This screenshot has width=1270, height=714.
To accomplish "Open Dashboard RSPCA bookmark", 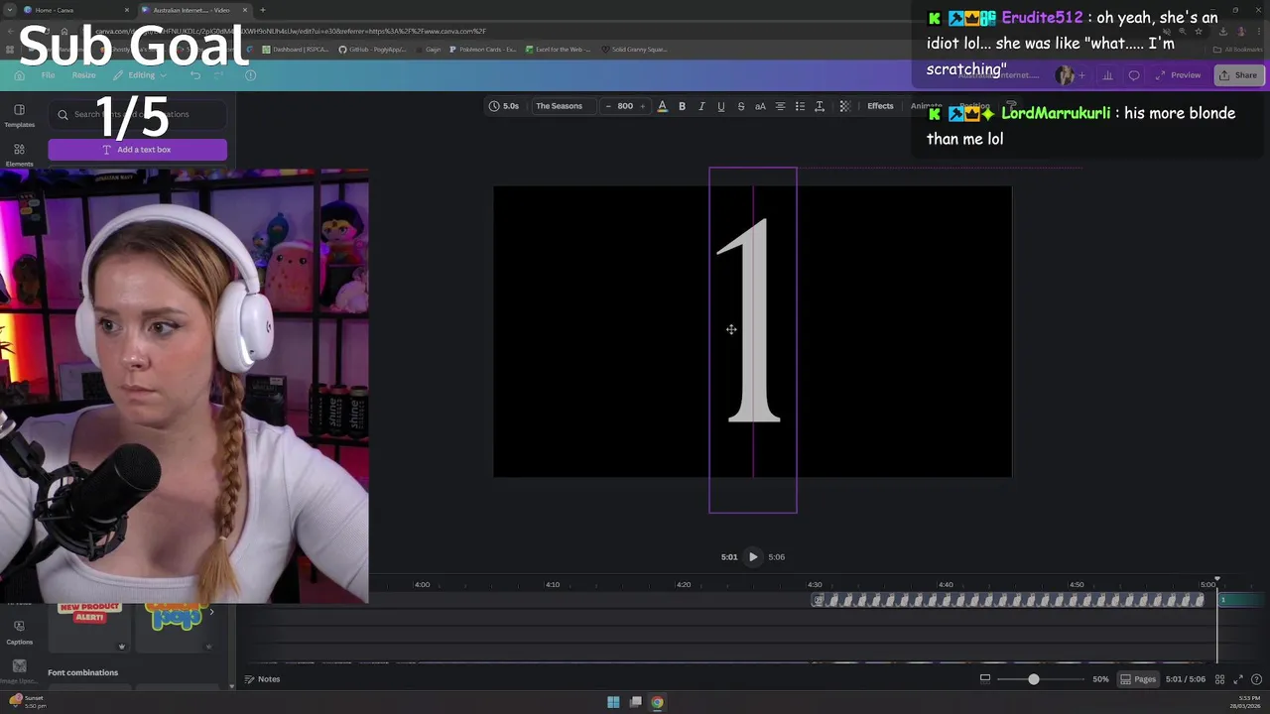I will [x=296, y=50].
